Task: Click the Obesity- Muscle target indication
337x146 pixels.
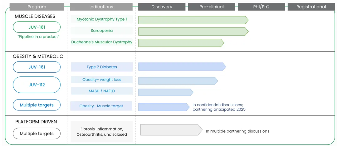Action: point(101,106)
